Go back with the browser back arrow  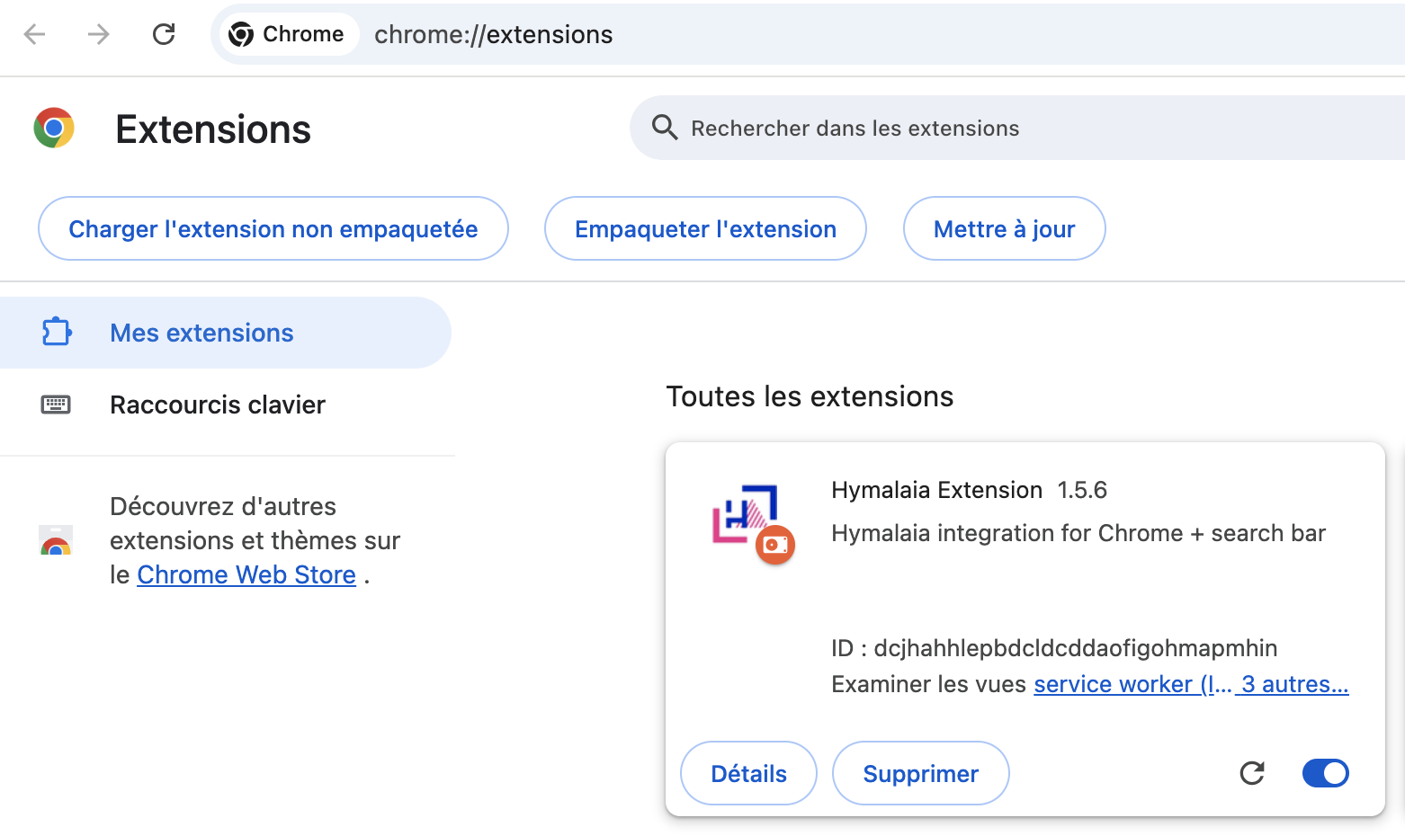click(x=34, y=34)
